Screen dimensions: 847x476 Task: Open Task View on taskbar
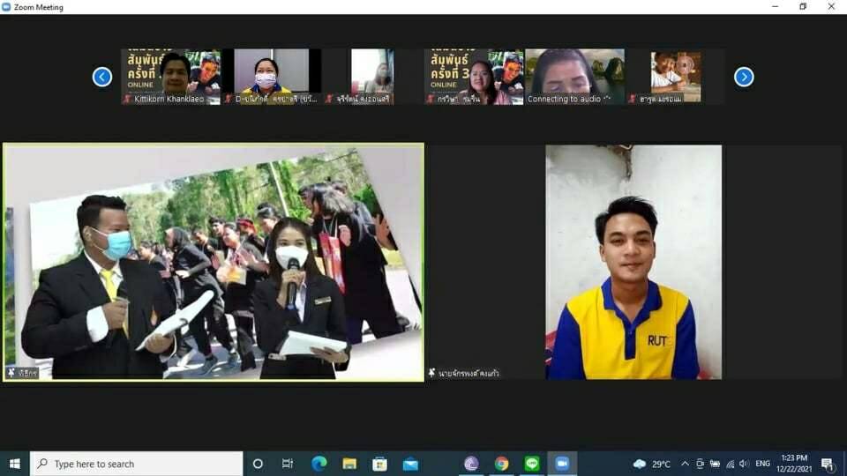coord(288,464)
